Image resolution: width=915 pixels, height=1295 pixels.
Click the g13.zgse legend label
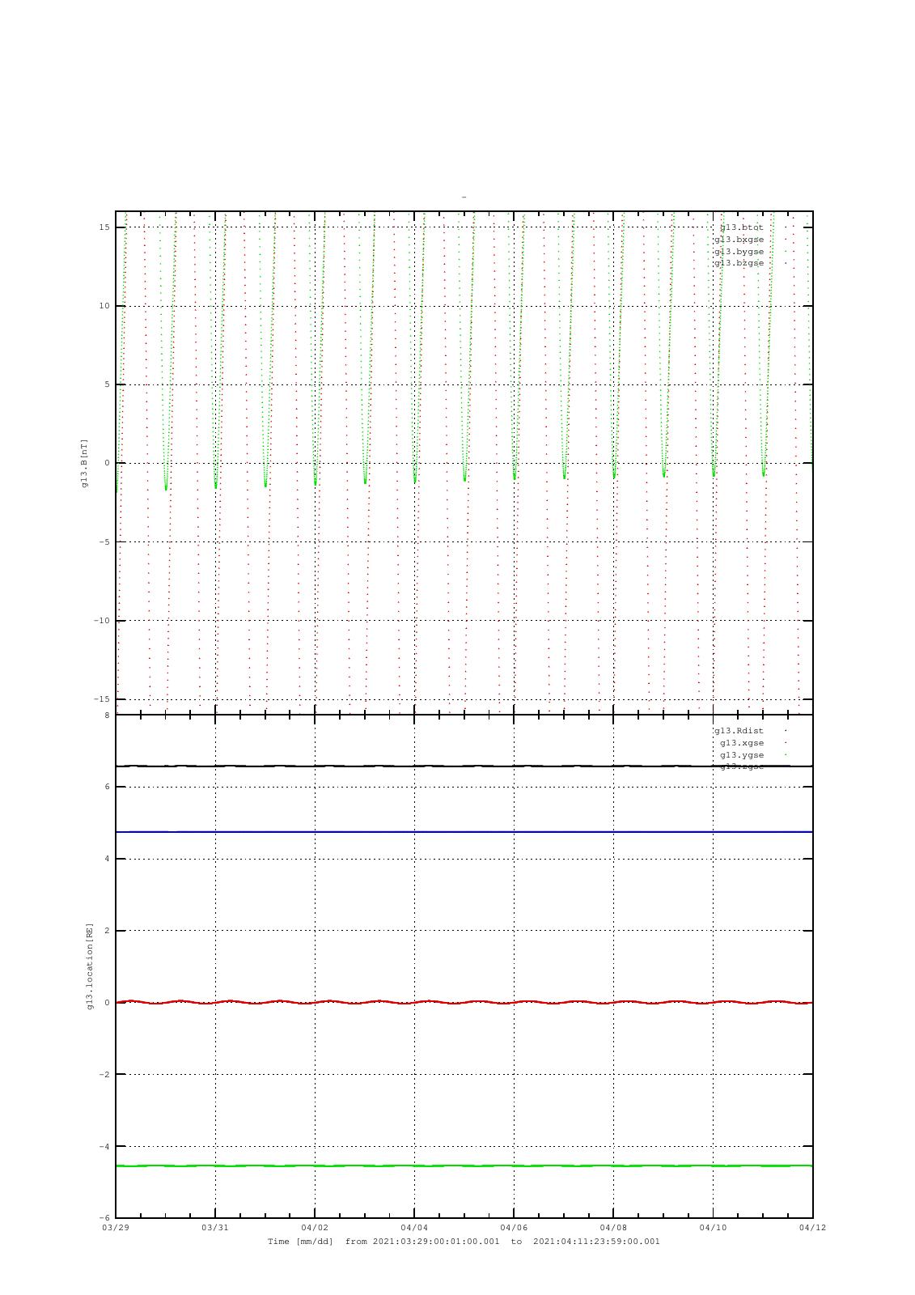[x=742, y=766]
